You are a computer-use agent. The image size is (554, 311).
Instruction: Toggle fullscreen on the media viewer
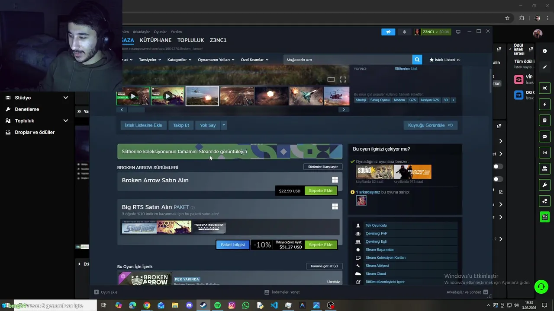click(x=343, y=79)
